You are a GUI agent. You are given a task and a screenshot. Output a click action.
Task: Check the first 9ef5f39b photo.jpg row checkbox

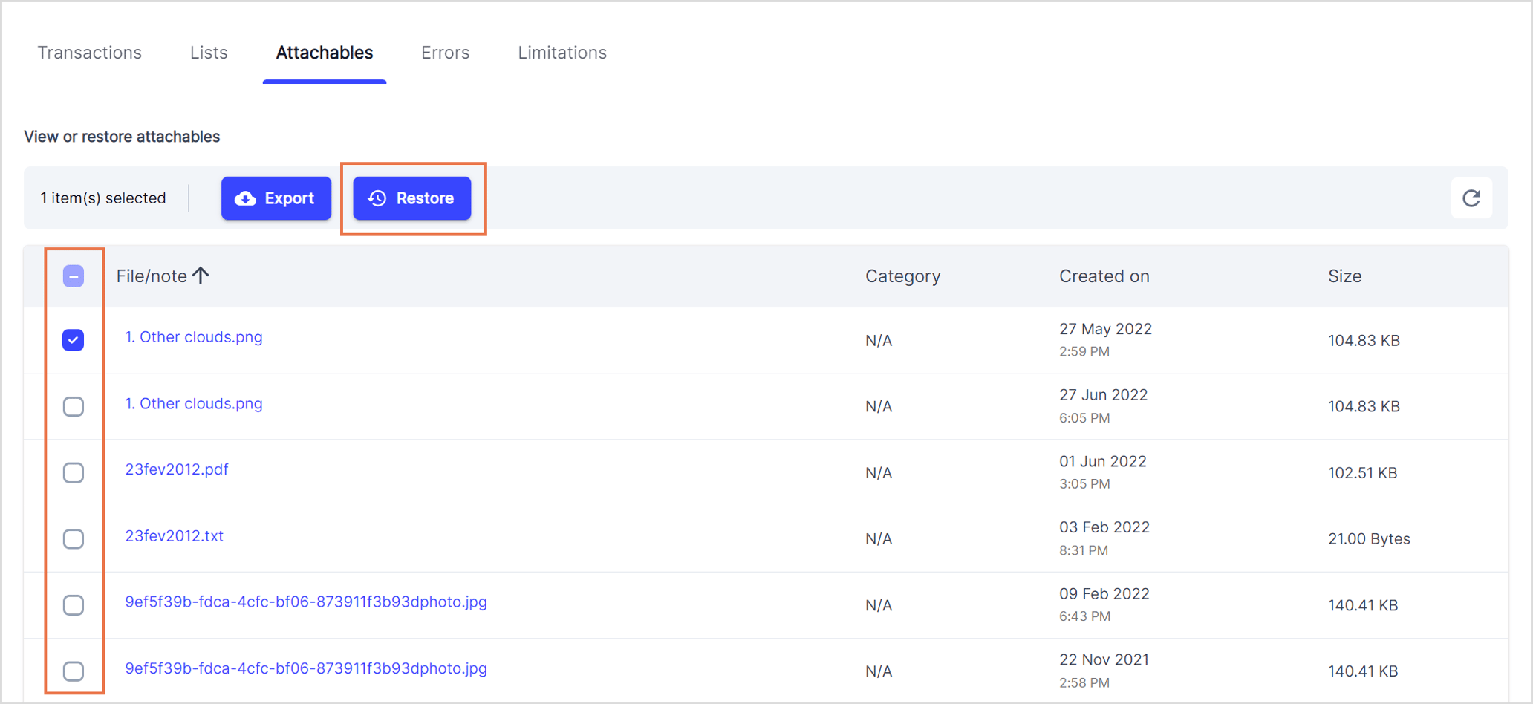(x=74, y=605)
